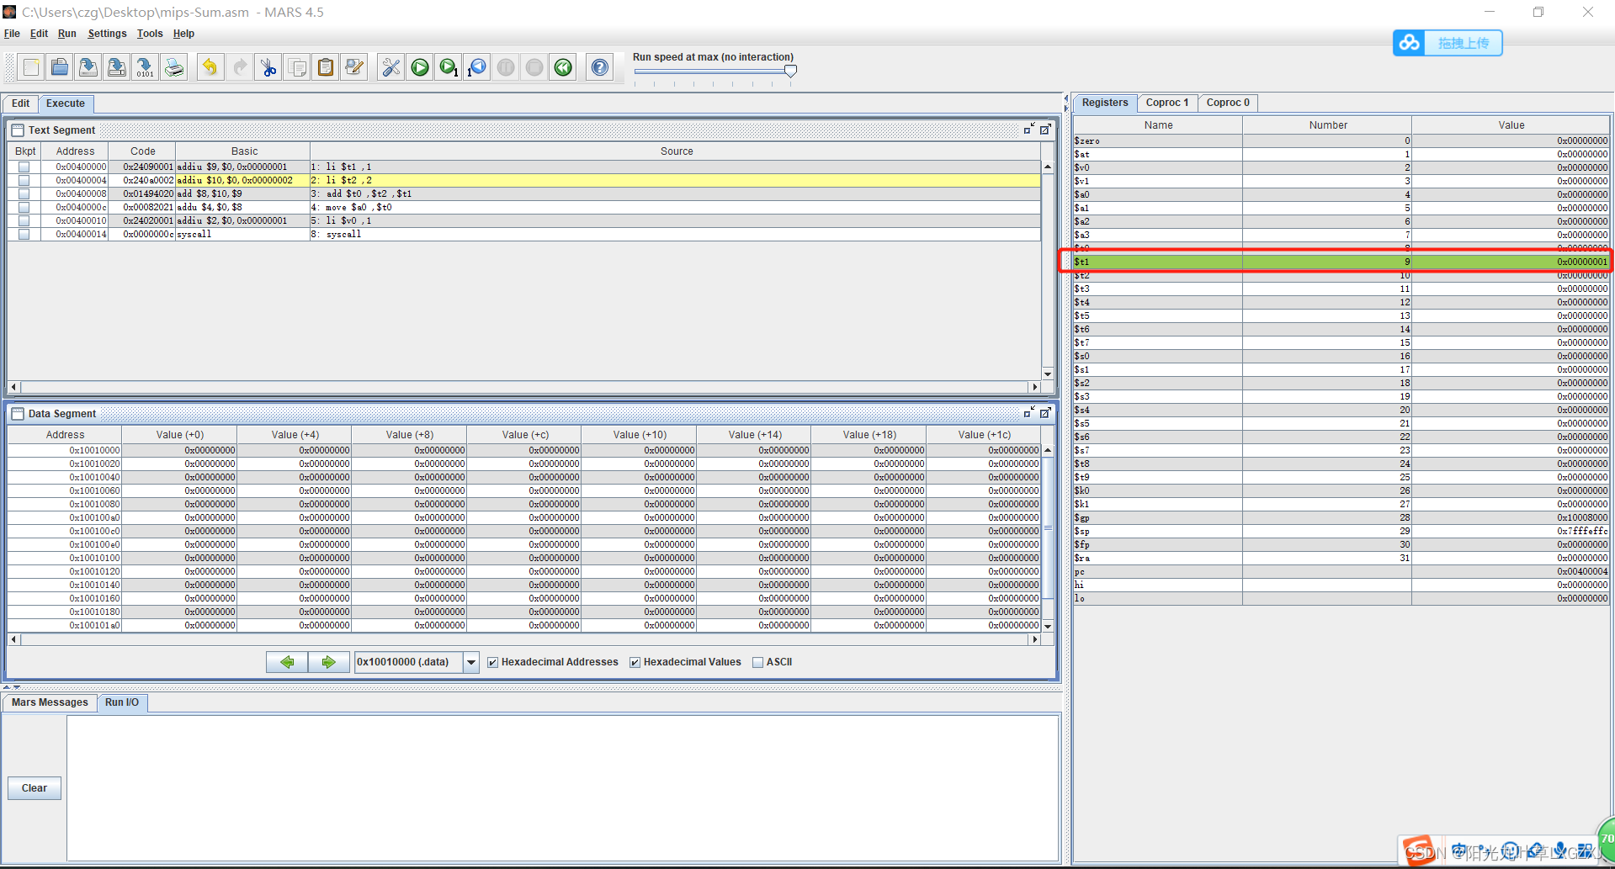The width and height of the screenshot is (1615, 869).
Task: Set breakpoint at address 0x00400008
Action: 24,193
